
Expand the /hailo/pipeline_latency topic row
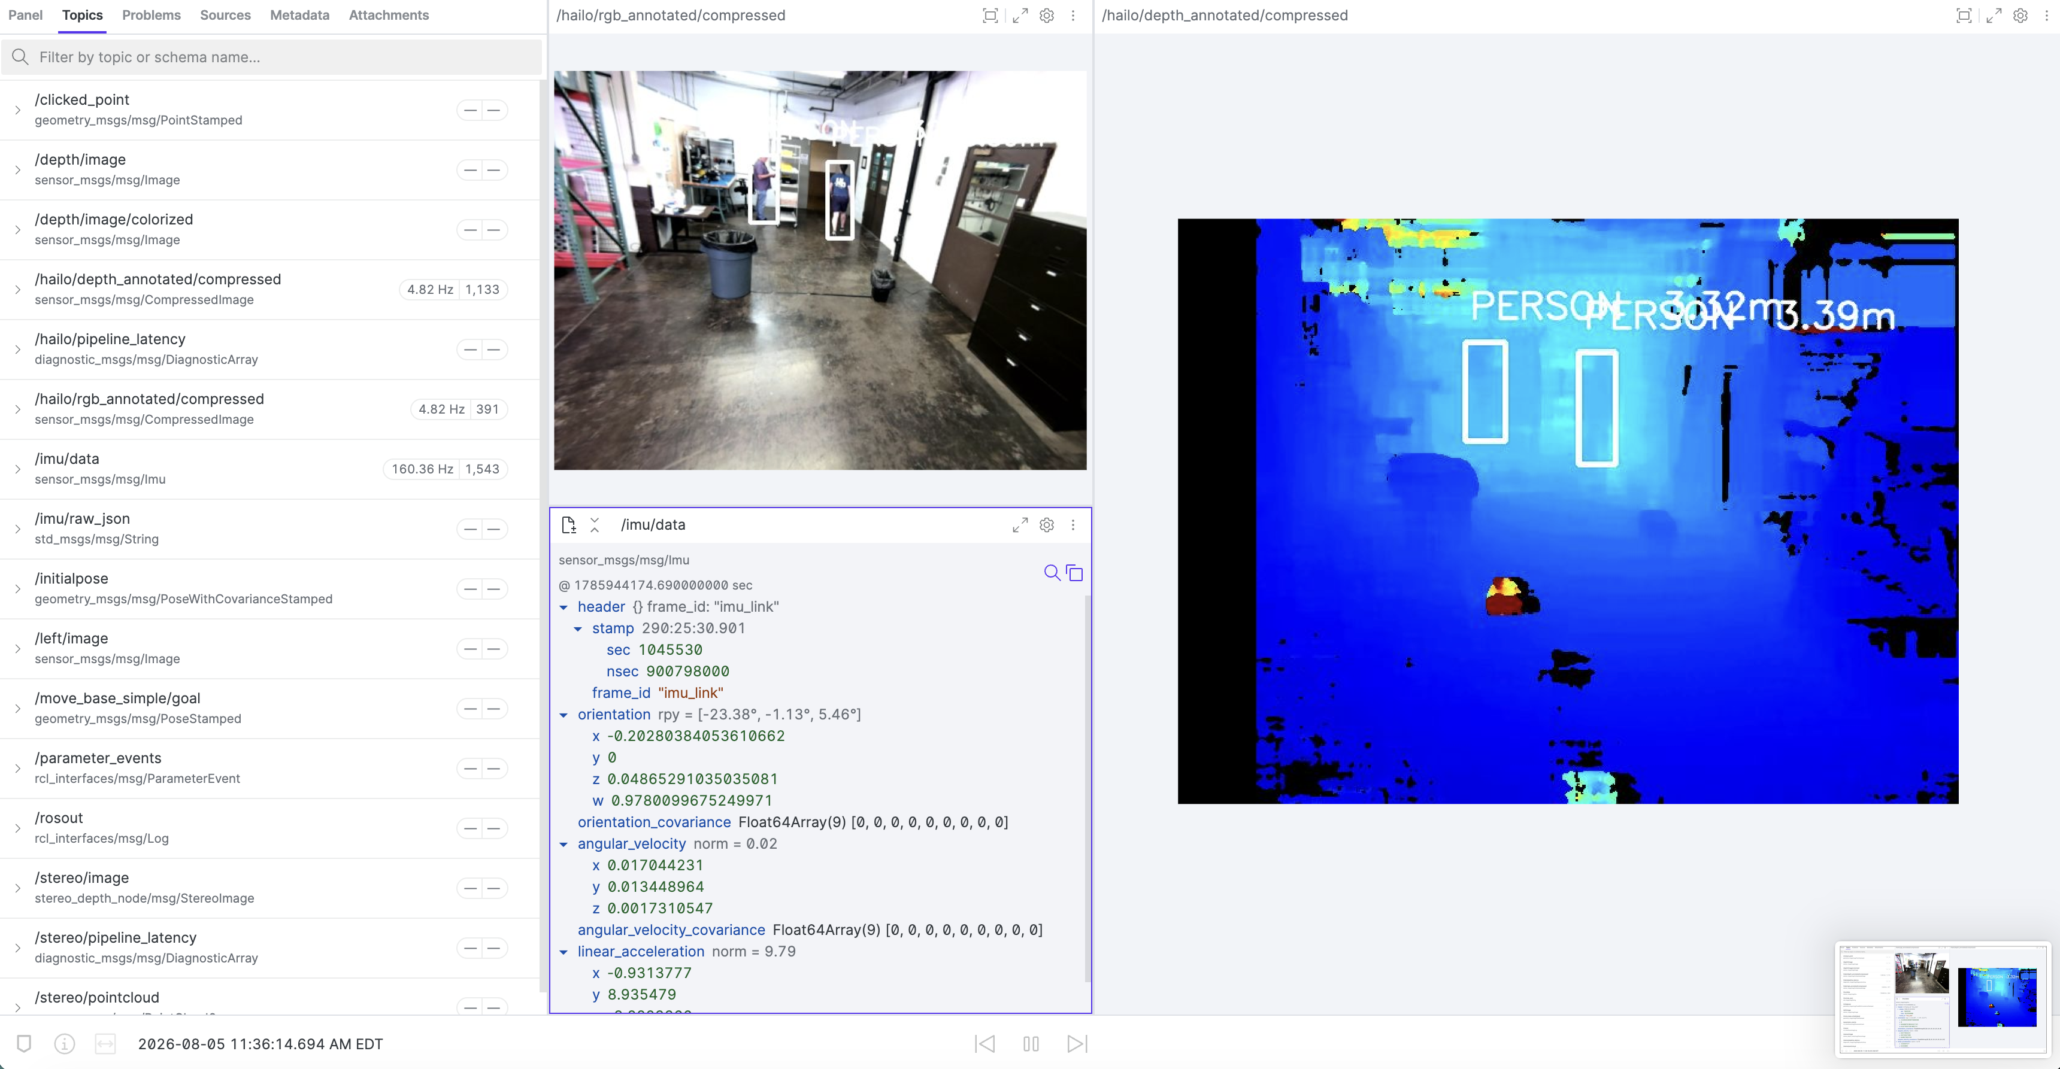[x=17, y=350]
